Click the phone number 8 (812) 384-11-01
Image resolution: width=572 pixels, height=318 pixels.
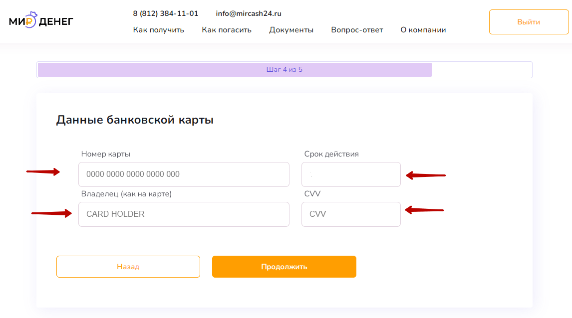point(165,13)
